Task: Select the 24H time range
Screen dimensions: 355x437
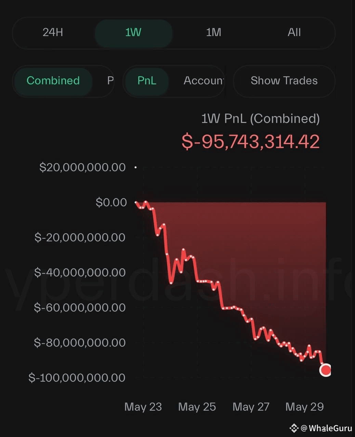Action: point(53,32)
